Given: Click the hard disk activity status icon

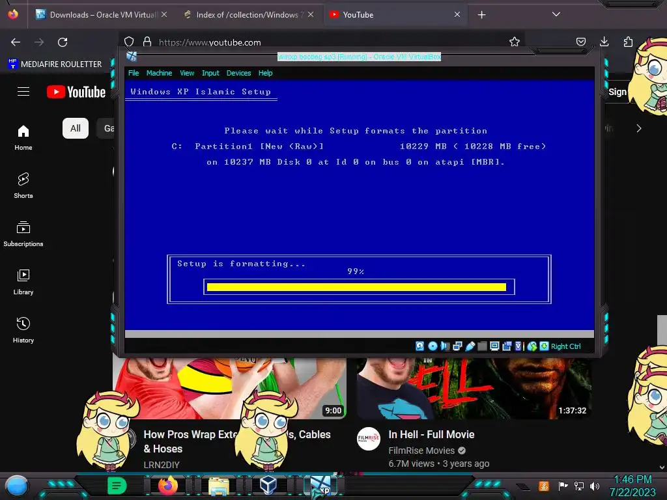Looking at the screenshot, I should (420, 346).
